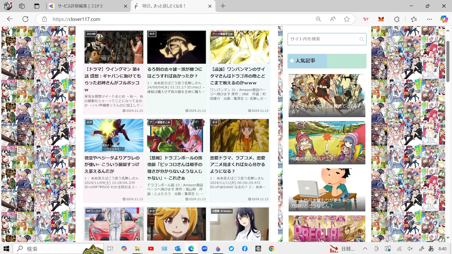Open the Copilot sidebar icon
Viewport: 452px width, 254px height.
click(444, 19)
